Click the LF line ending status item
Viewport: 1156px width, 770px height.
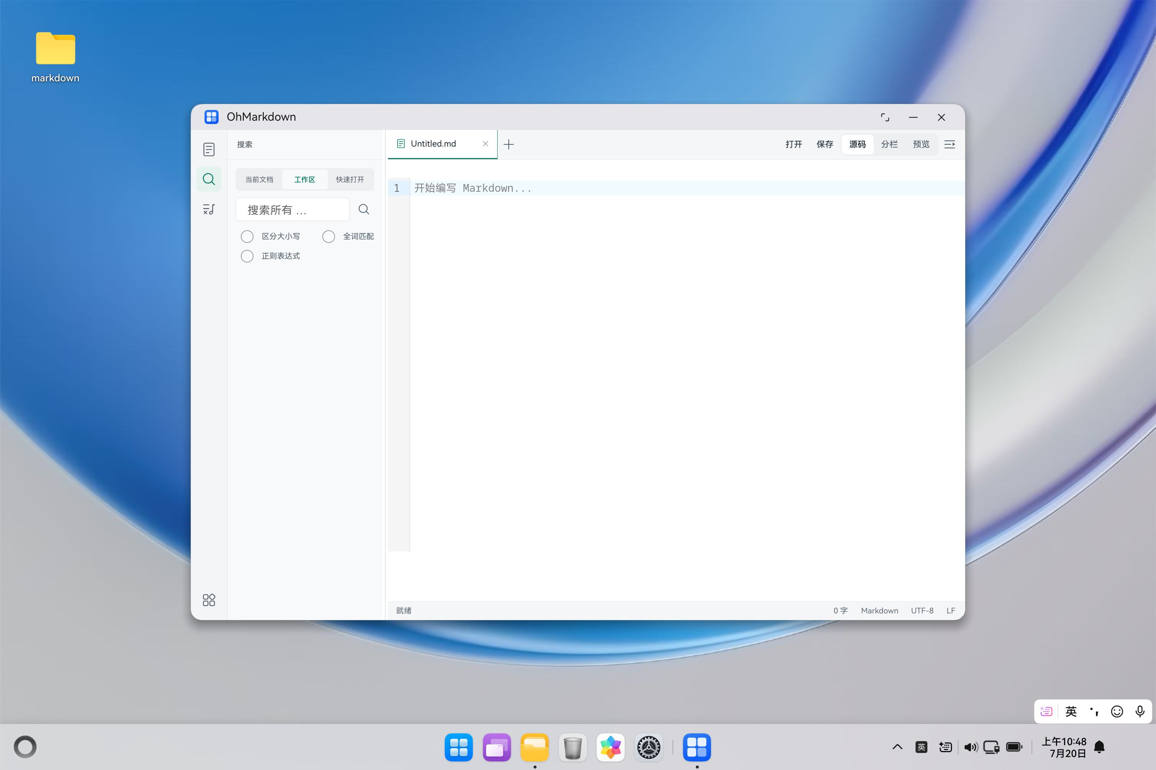[x=951, y=610]
